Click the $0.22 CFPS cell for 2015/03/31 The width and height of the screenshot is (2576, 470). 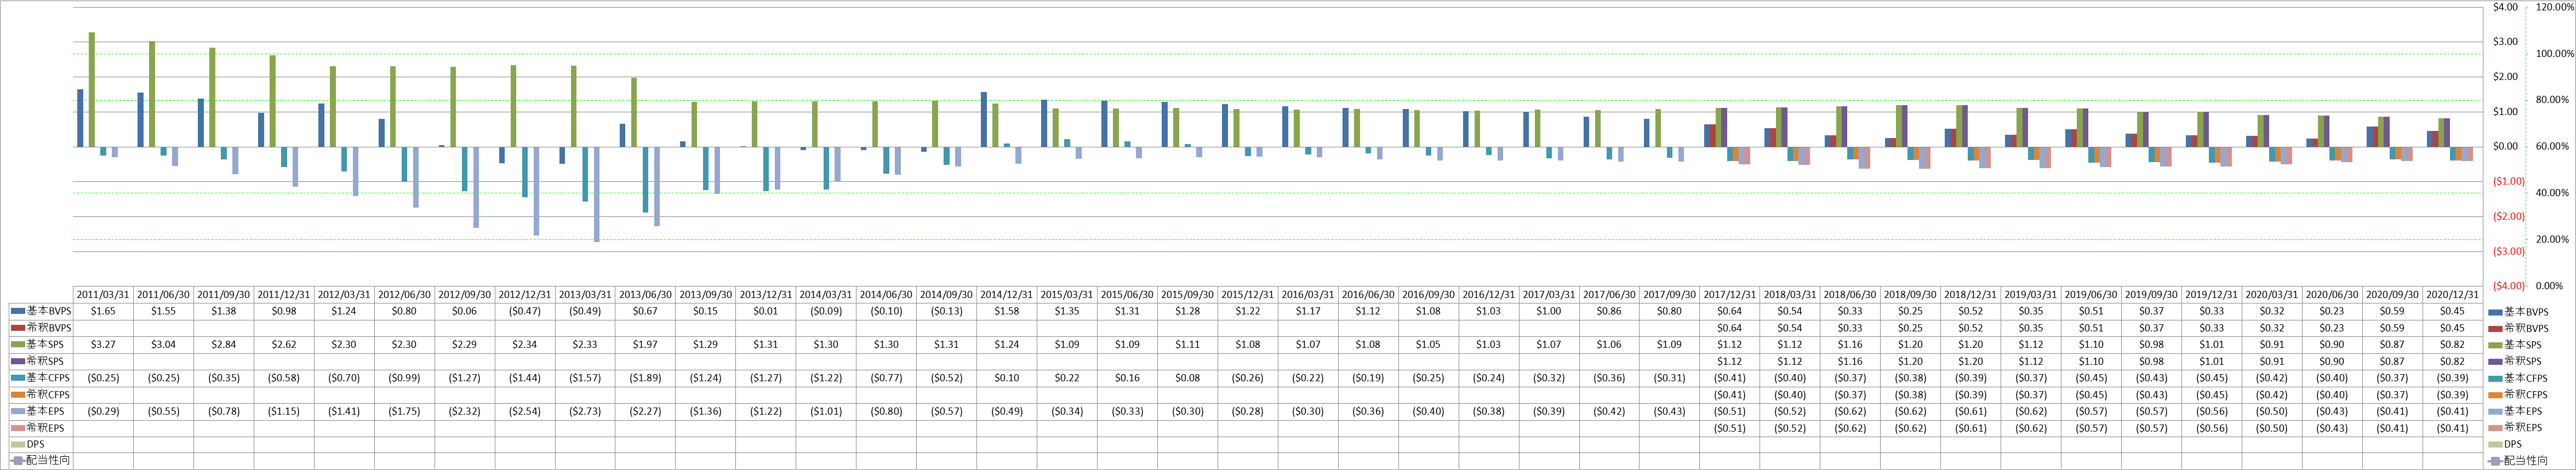[x=1067, y=378]
